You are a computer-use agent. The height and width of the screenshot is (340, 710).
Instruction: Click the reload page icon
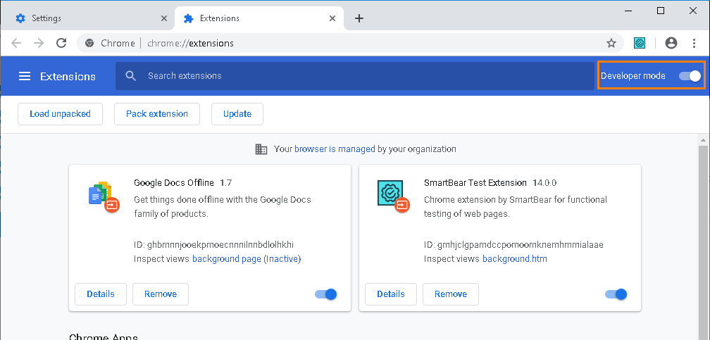[61, 43]
